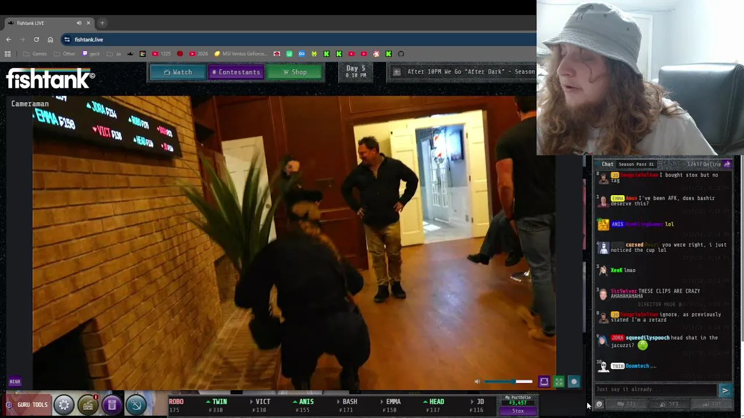
Task: Select the EMMA stock ticker
Action: click(390, 405)
